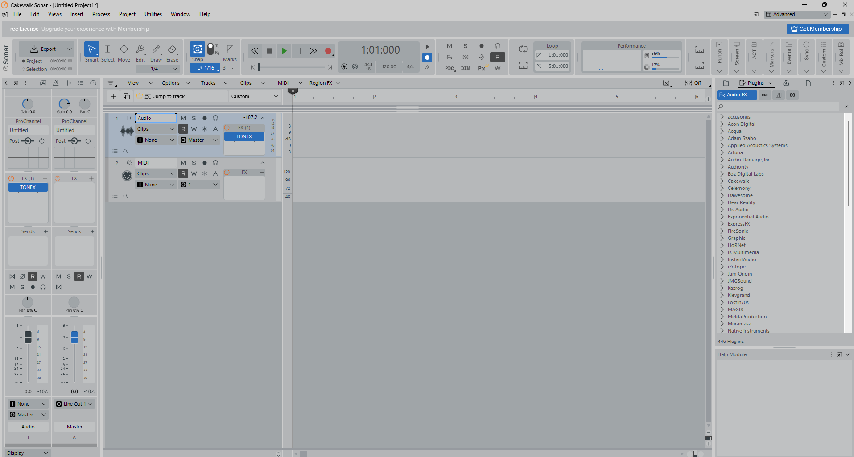This screenshot has height=457, width=854.
Task: Expand the Markers module
Action: click(x=771, y=71)
